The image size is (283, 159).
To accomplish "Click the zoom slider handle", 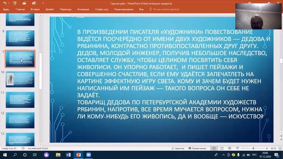I will 253,148.
